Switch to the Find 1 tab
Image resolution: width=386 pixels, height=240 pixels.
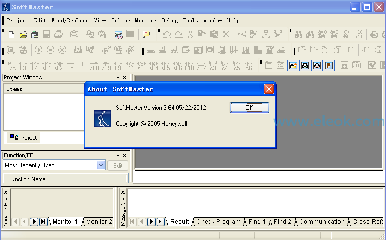point(257,222)
